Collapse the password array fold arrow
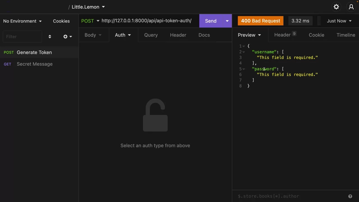Screen dimensions: 359x202 coord(244,69)
